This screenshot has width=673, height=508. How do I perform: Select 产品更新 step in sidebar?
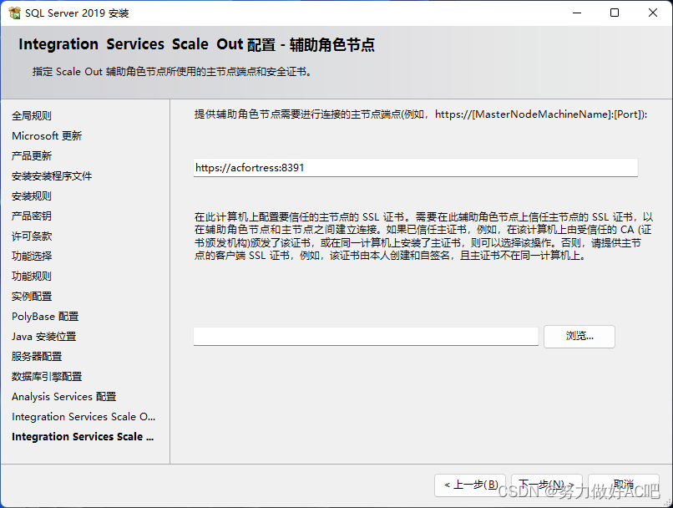pos(32,156)
